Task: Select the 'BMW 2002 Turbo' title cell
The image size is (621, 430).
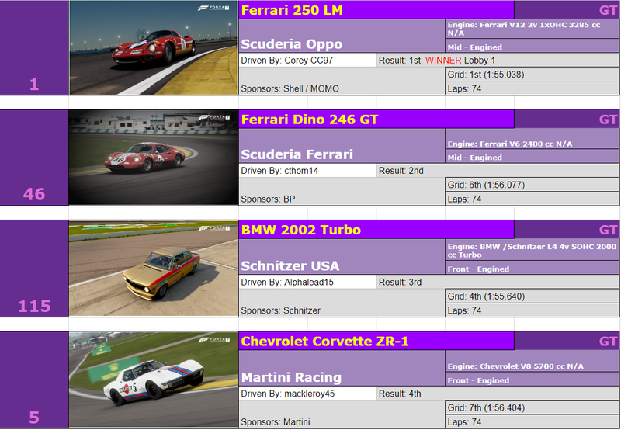Action: [376, 230]
